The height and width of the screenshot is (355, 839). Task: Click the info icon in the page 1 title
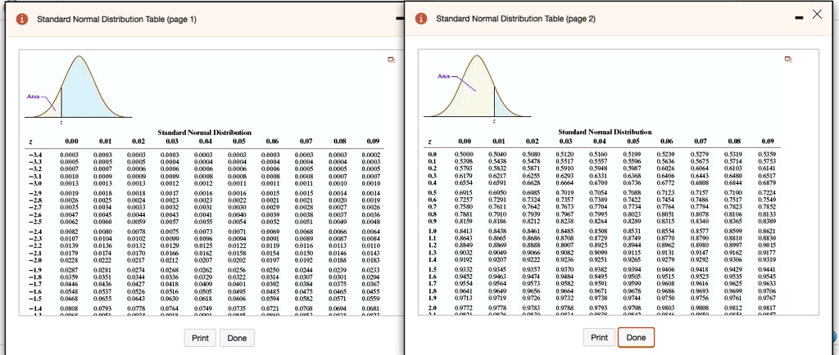(x=22, y=19)
